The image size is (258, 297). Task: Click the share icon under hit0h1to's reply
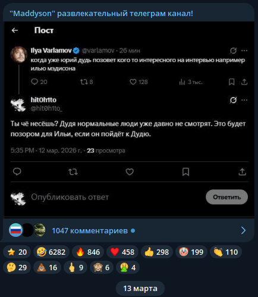click(242, 172)
